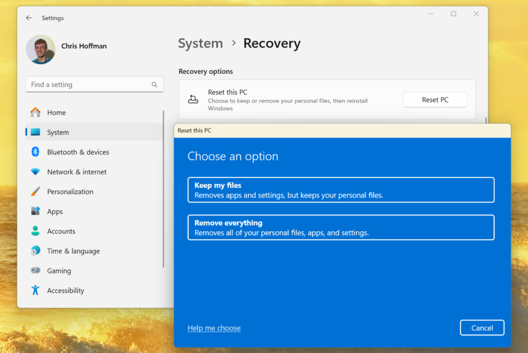Navigate to Home in the sidebar

(56, 112)
